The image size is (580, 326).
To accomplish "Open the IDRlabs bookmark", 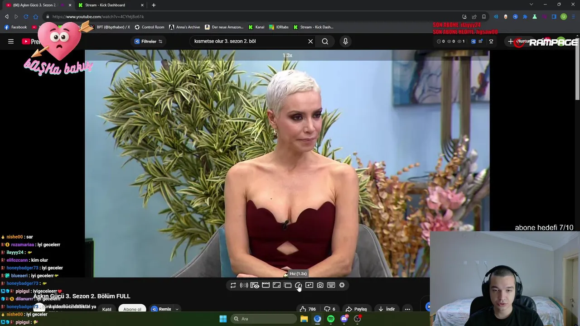I will pyautogui.click(x=279, y=27).
